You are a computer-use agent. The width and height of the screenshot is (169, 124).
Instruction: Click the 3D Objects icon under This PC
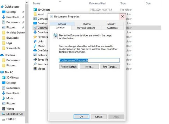pos(4,78)
